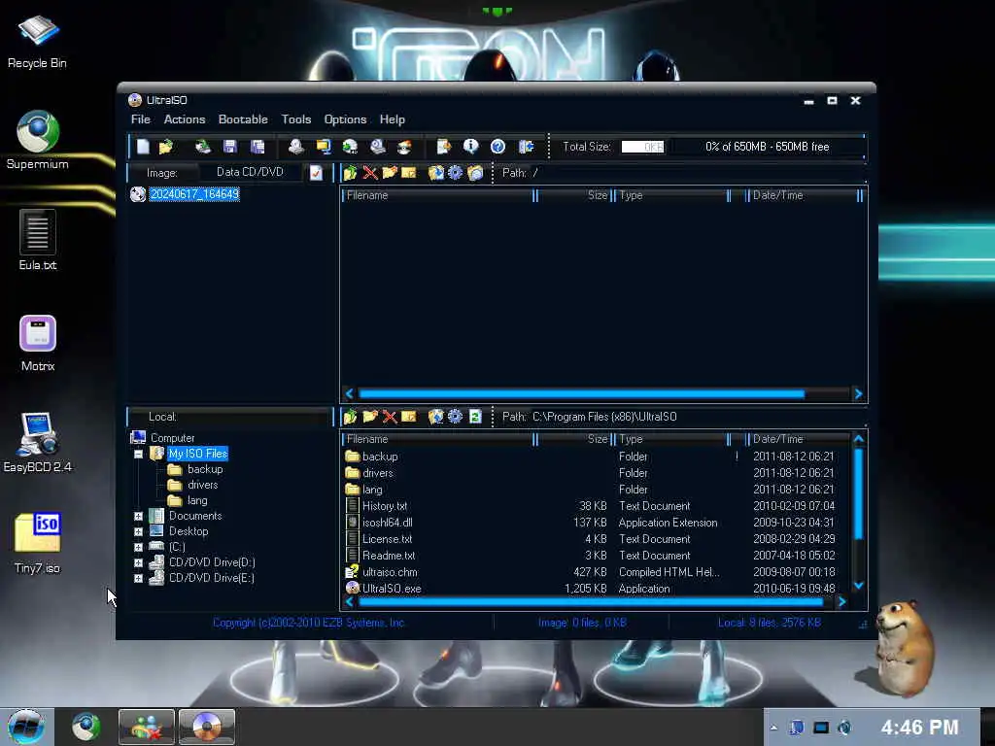
Task: Expand the (C:) drive tree node
Action: click(x=138, y=547)
